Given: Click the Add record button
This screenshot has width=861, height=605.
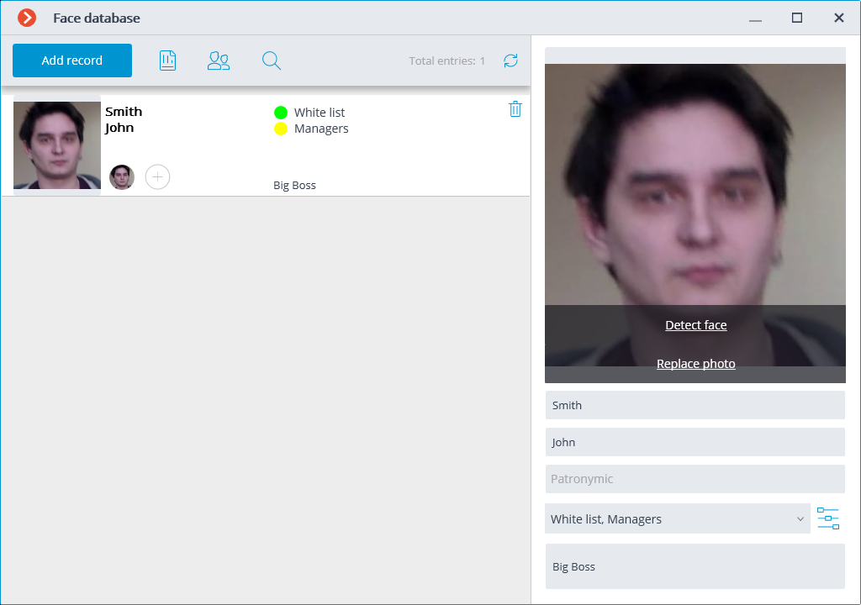Looking at the screenshot, I should click(x=71, y=60).
